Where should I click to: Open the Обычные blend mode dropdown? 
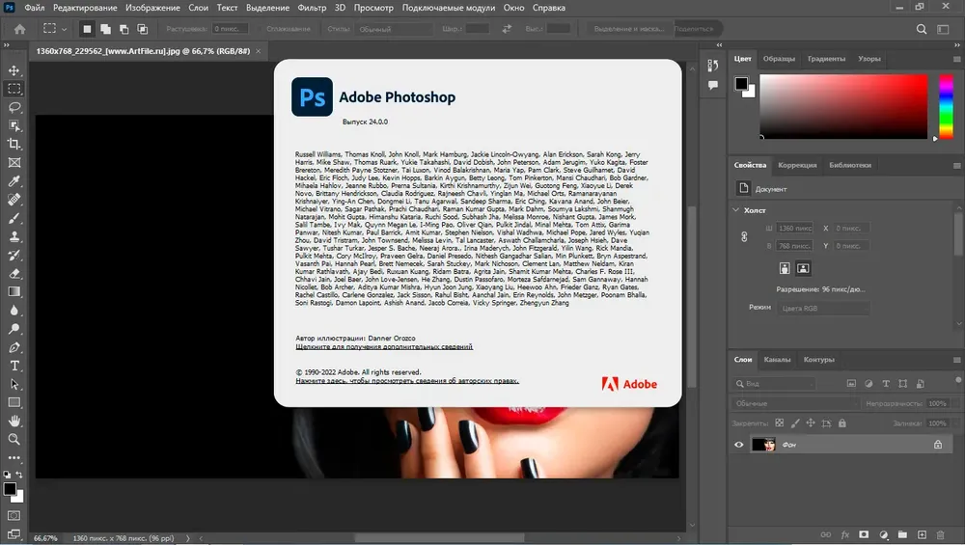point(796,403)
